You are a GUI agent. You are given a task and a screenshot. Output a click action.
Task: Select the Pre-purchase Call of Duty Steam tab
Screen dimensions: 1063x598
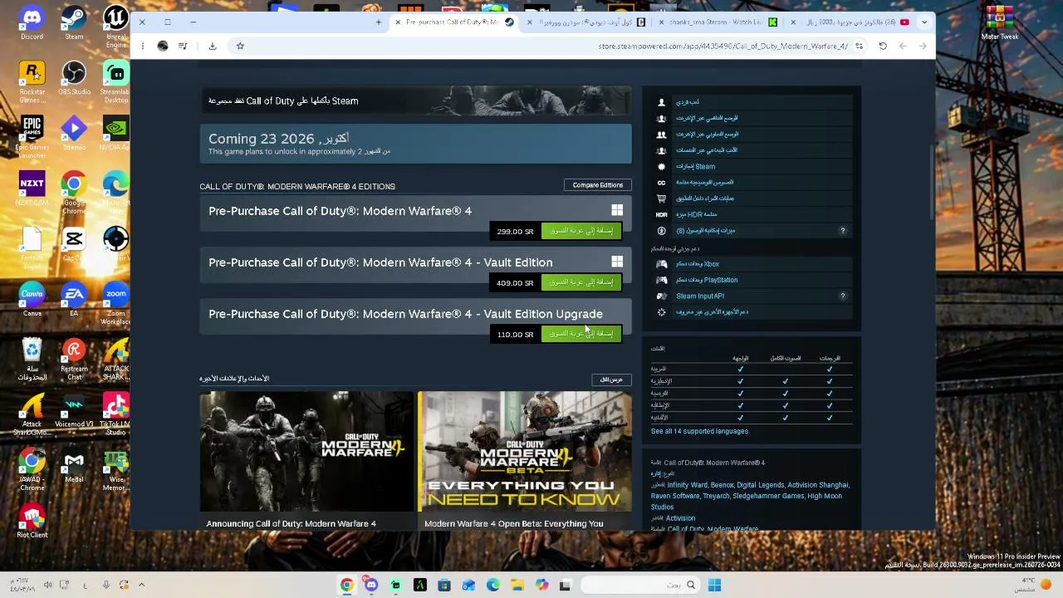(456, 22)
